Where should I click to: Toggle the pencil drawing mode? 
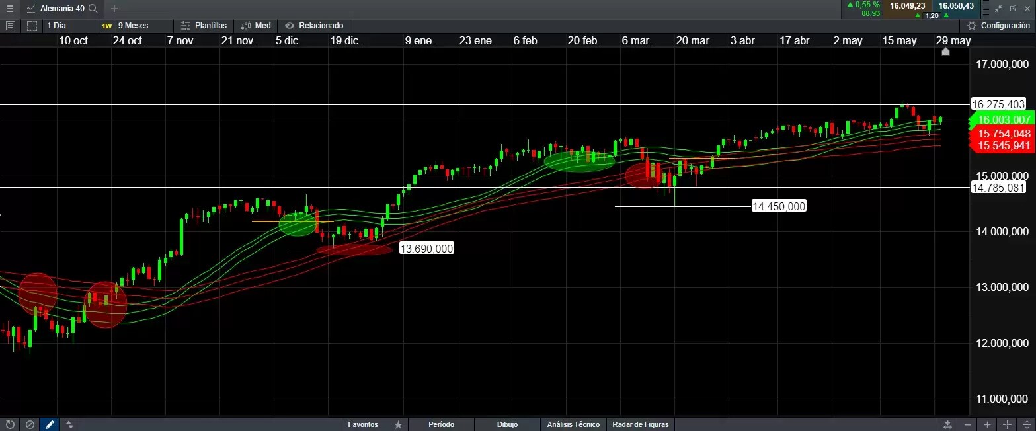click(x=49, y=424)
